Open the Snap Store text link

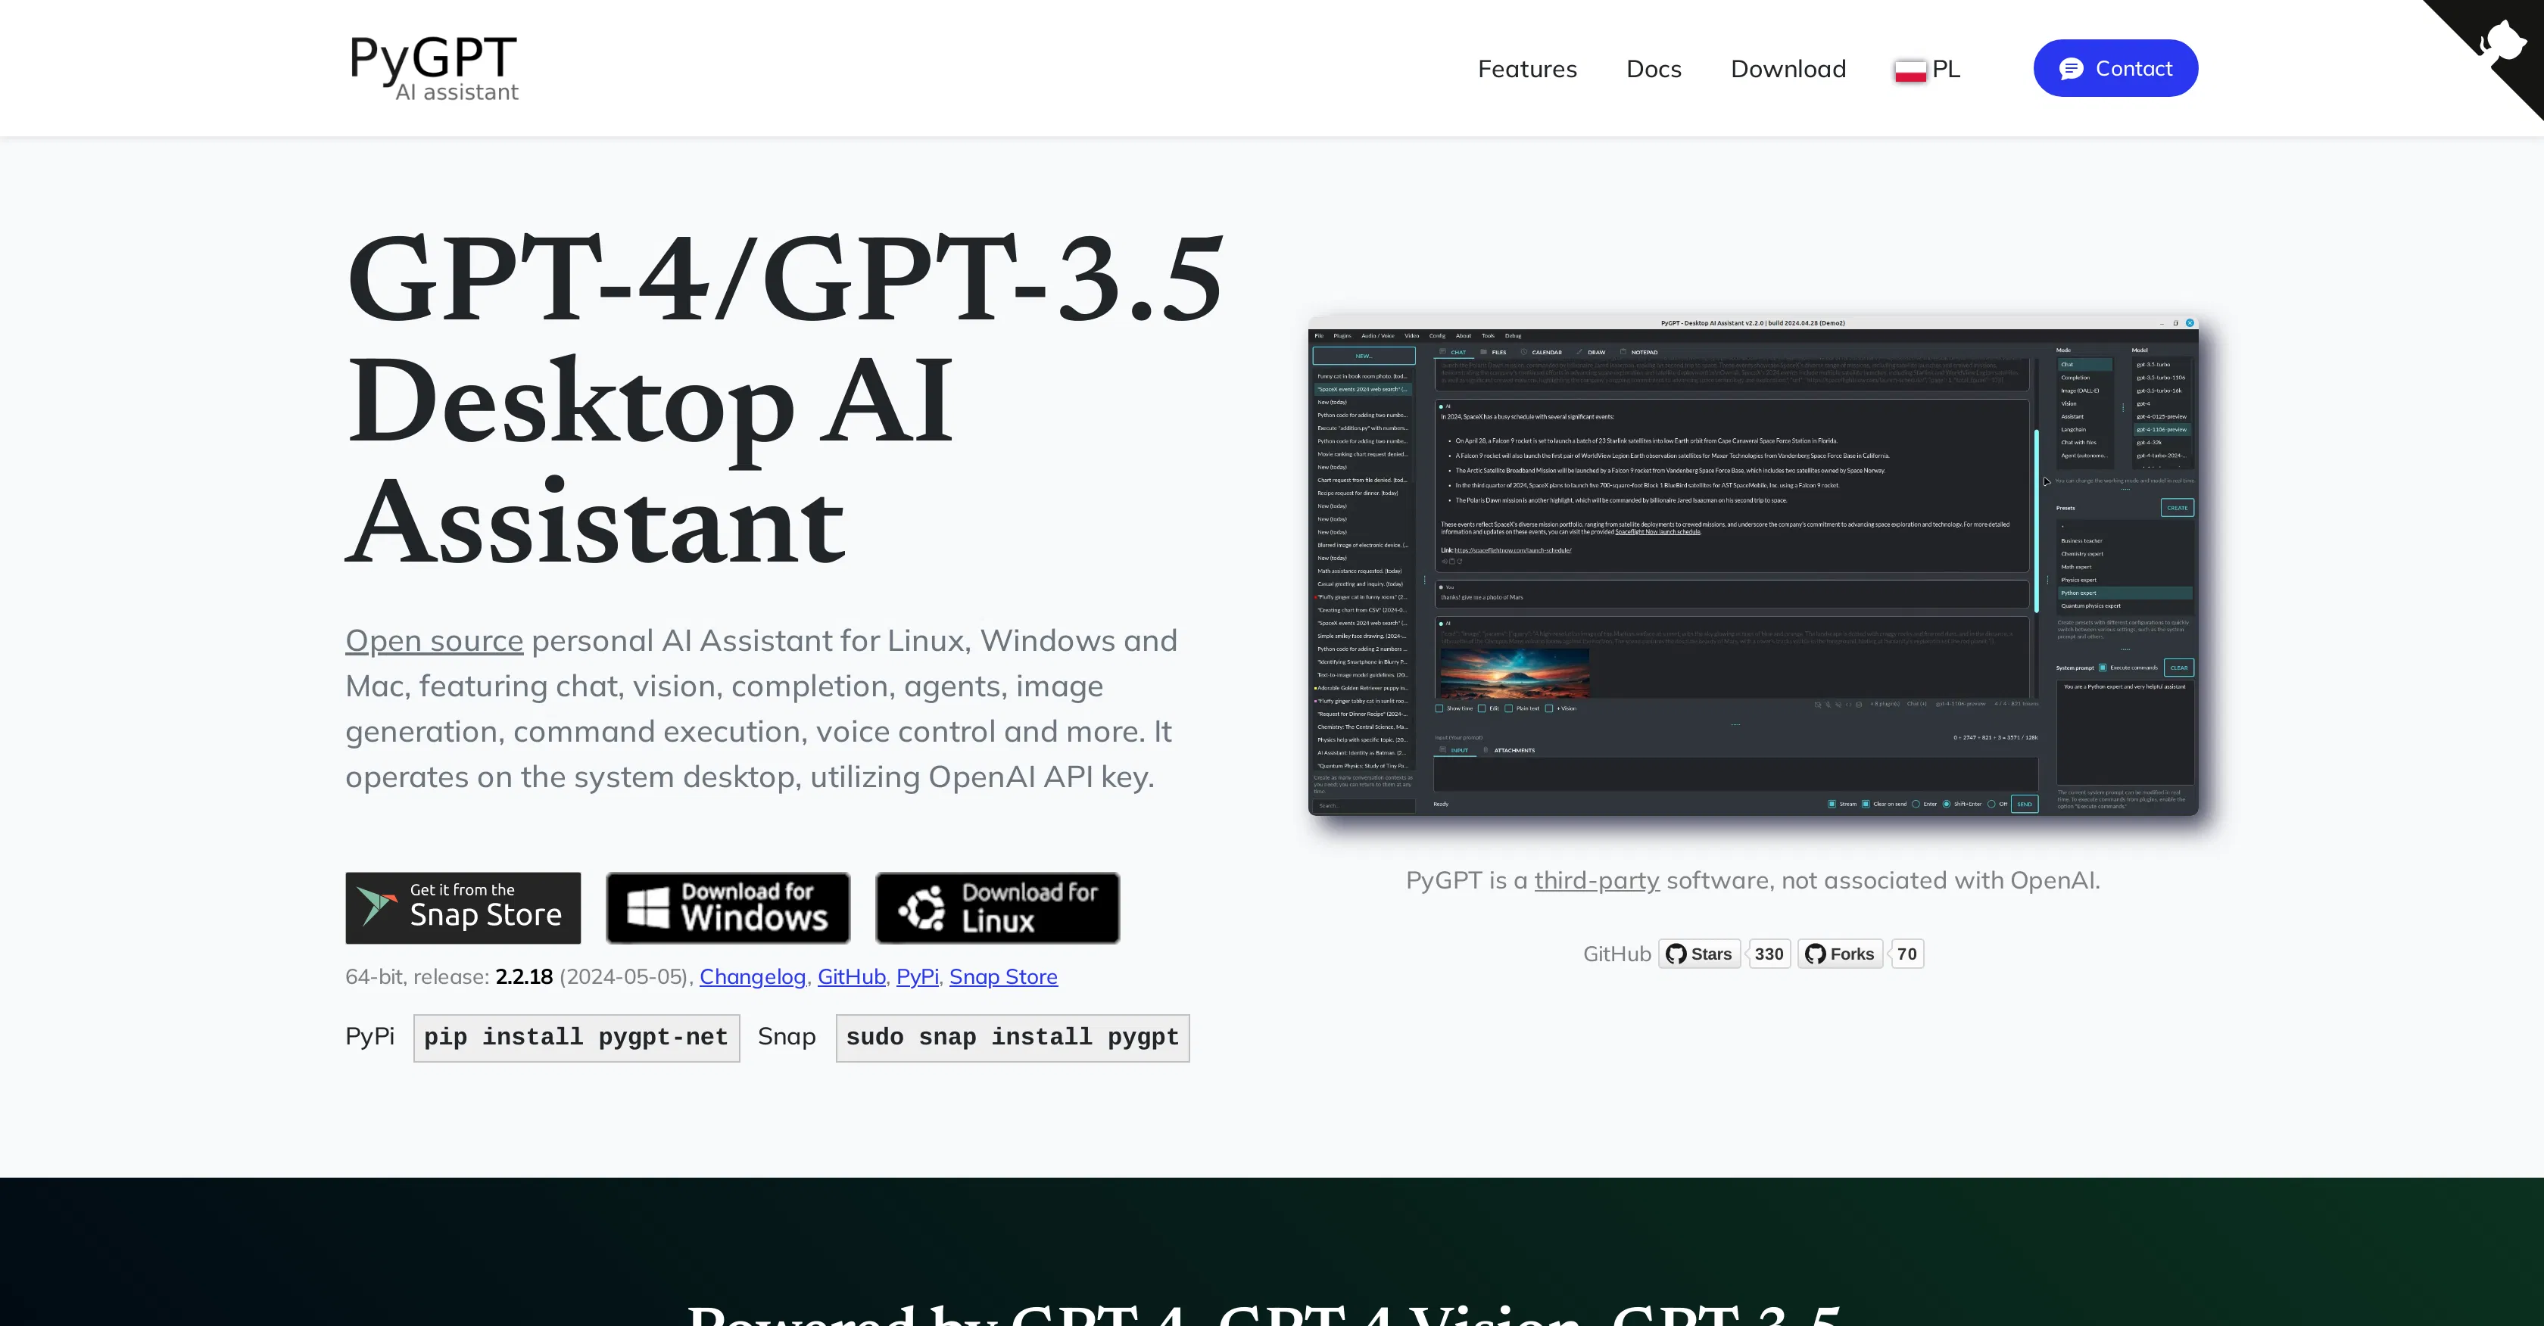pyautogui.click(x=1002, y=976)
